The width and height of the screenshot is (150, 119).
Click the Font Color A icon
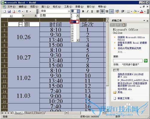tap(142, 11)
